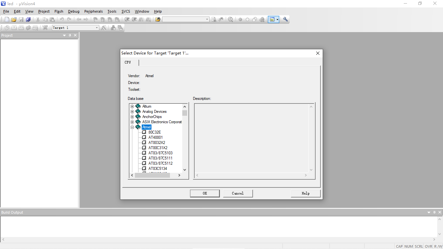
Task: Click the Translate current file icon
Action: [7, 28]
